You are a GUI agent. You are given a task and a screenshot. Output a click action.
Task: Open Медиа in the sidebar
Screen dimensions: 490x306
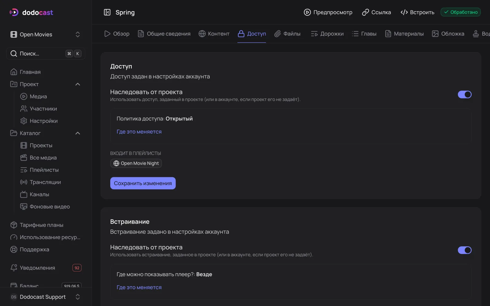pos(34,96)
